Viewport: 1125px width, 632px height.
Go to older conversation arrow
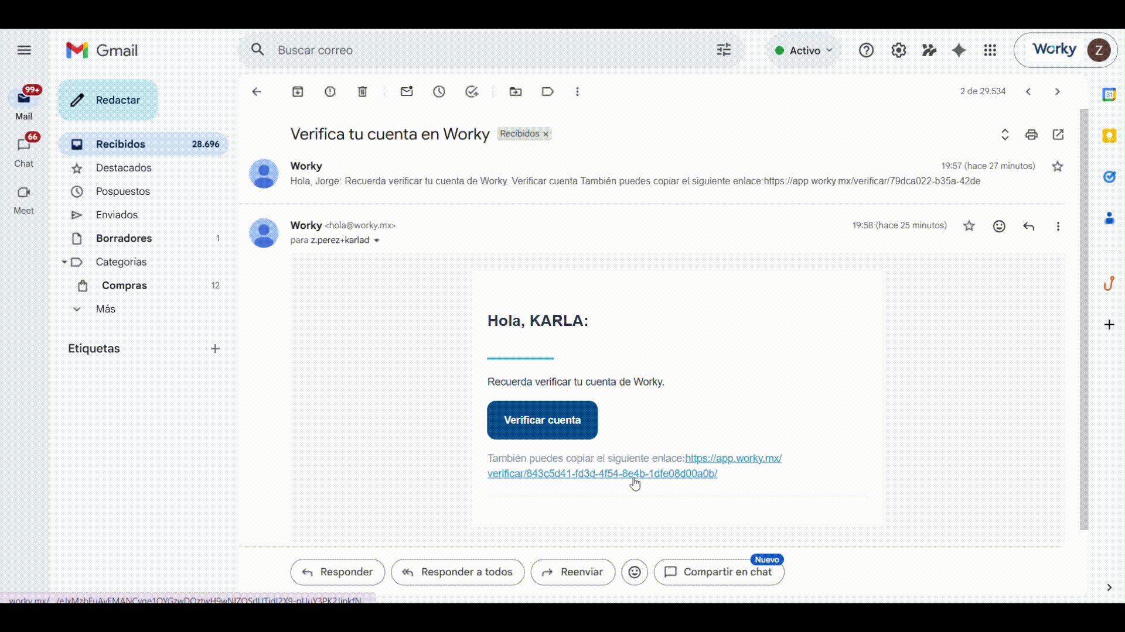pos(1058,92)
